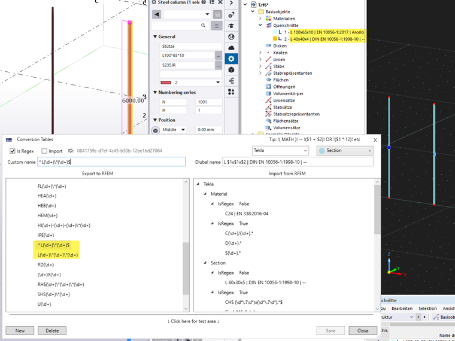Screen dimensions: 455x341
Task: Click the disabled save icon in Steel column panel
Action: [217, 14]
